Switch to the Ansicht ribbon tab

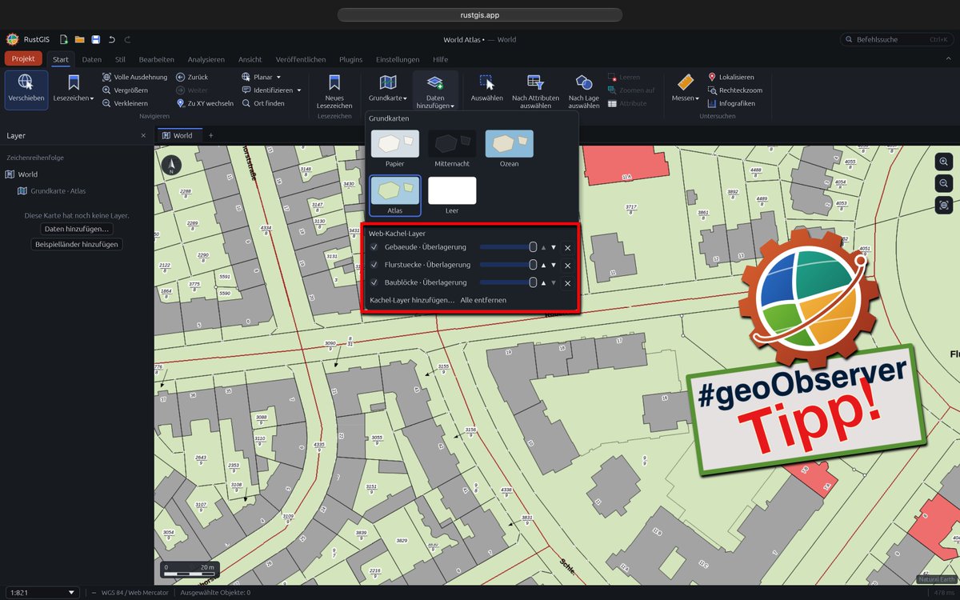(250, 59)
